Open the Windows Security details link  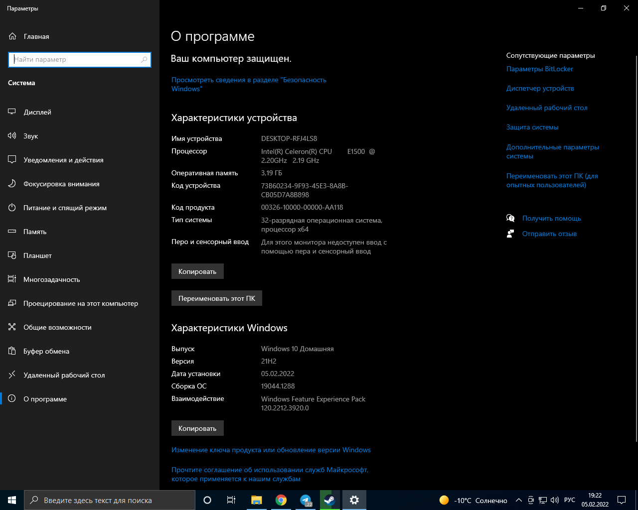(x=249, y=84)
